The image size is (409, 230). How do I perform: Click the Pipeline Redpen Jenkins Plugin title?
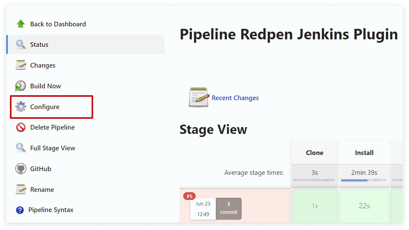click(x=289, y=34)
